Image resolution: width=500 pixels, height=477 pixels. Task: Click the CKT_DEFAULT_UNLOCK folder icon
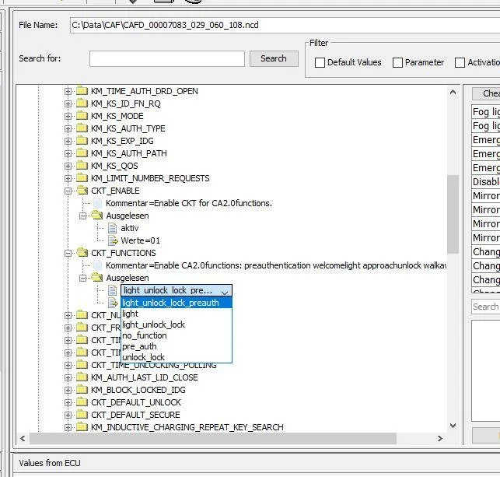pos(82,402)
